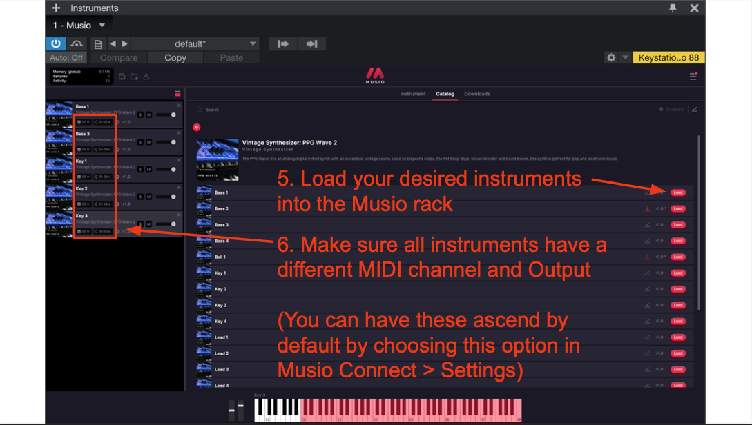Solo the Key 1 rack instrument

click(x=140, y=170)
